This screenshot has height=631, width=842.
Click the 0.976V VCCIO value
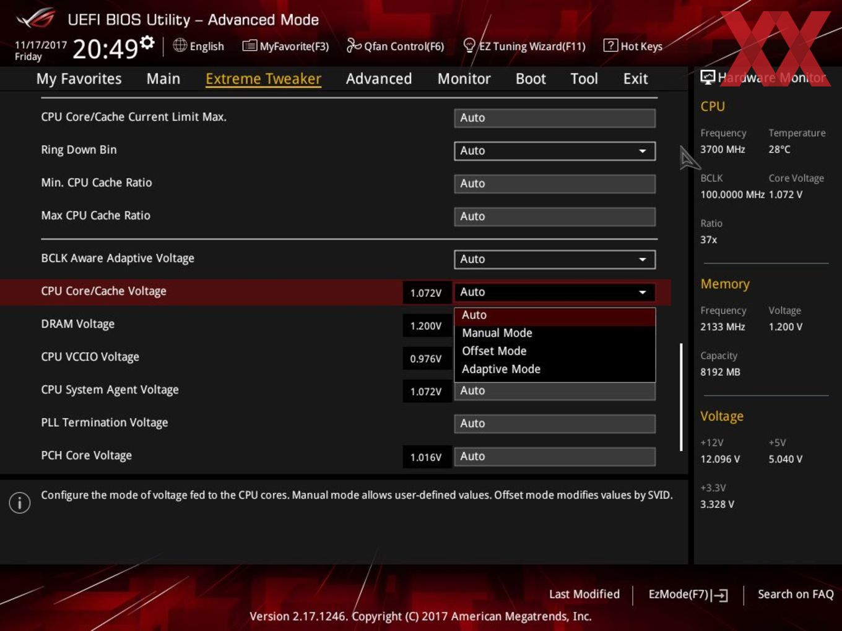coord(426,358)
